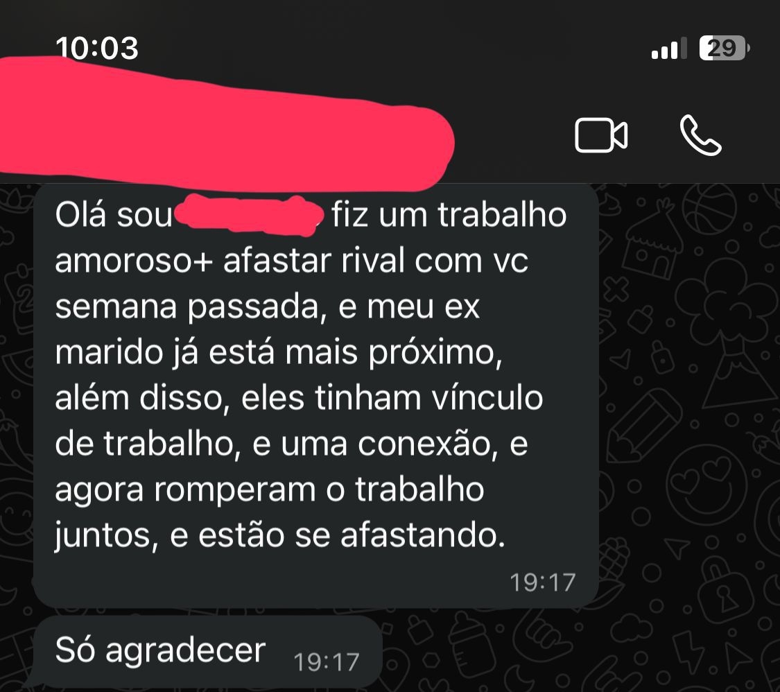Click the heart-eyes smiley doodle in the wallpaper
This screenshot has height=692, width=780.
pos(706,483)
